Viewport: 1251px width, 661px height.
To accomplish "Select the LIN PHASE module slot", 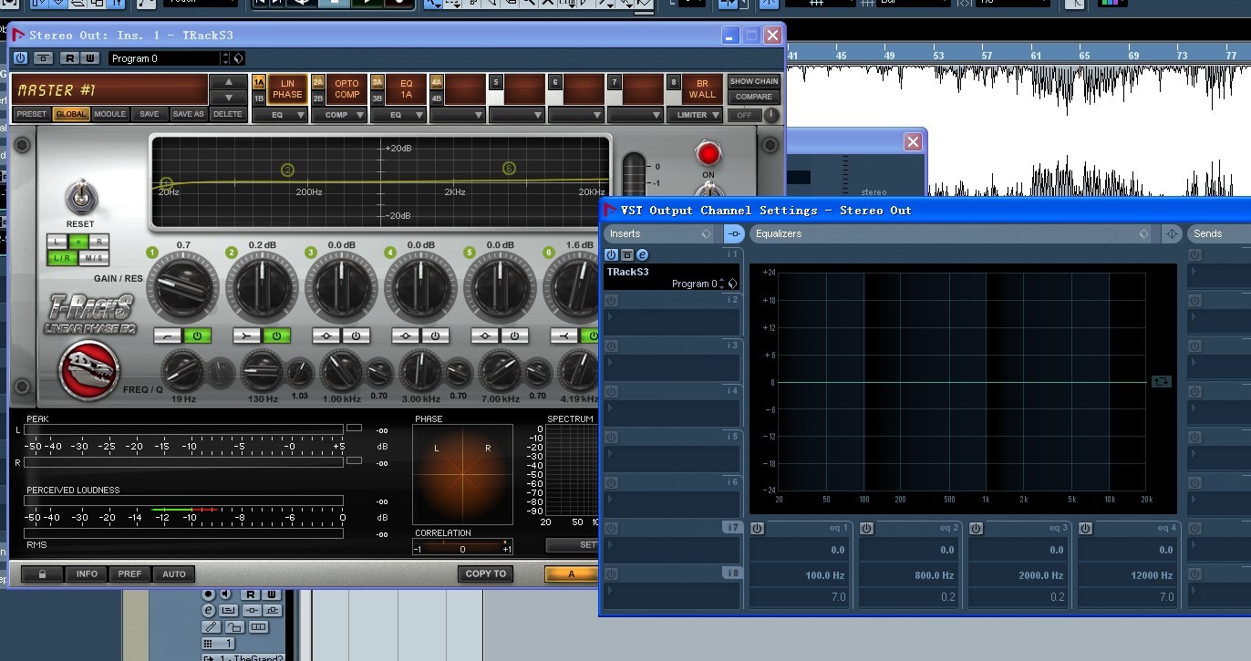I will 287,89.
